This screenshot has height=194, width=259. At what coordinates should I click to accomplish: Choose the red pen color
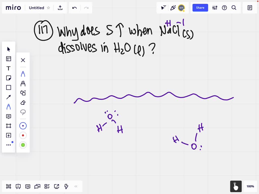(x=23, y=135)
